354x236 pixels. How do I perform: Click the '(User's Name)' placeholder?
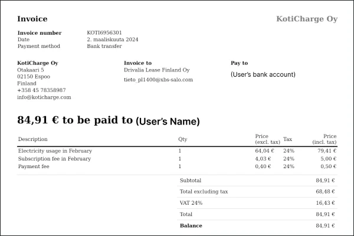(x=168, y=122)
